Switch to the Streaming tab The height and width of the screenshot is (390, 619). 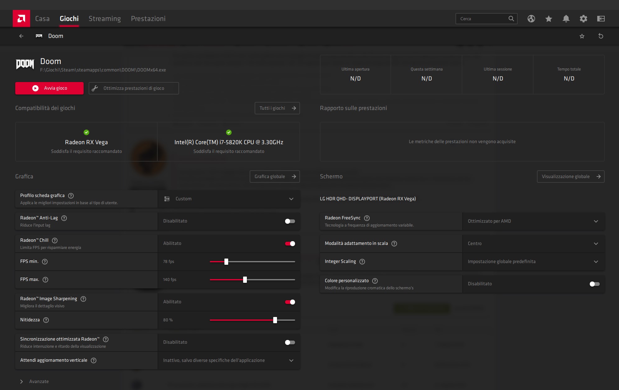[x=104, y=19]
